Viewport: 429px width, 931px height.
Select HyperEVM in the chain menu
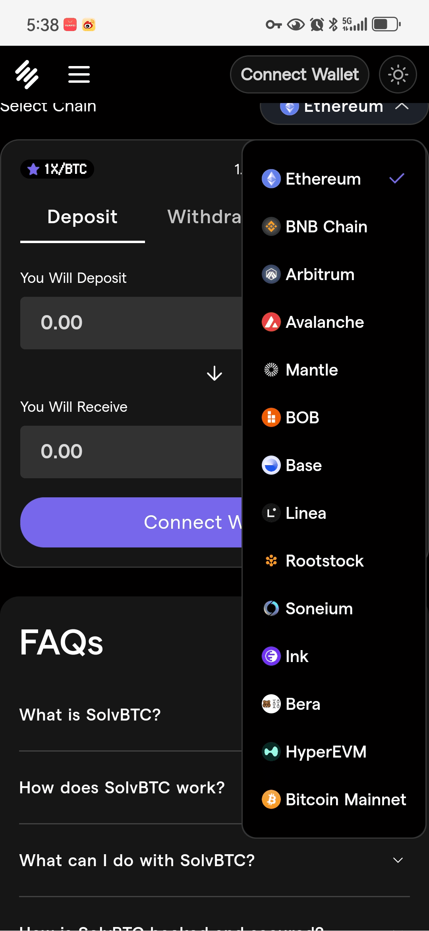(x=326, y=752)
